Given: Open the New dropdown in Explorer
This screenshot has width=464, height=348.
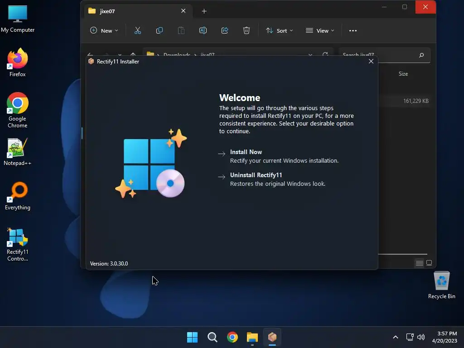Looking at the screenshot, I should pos(104,30).
